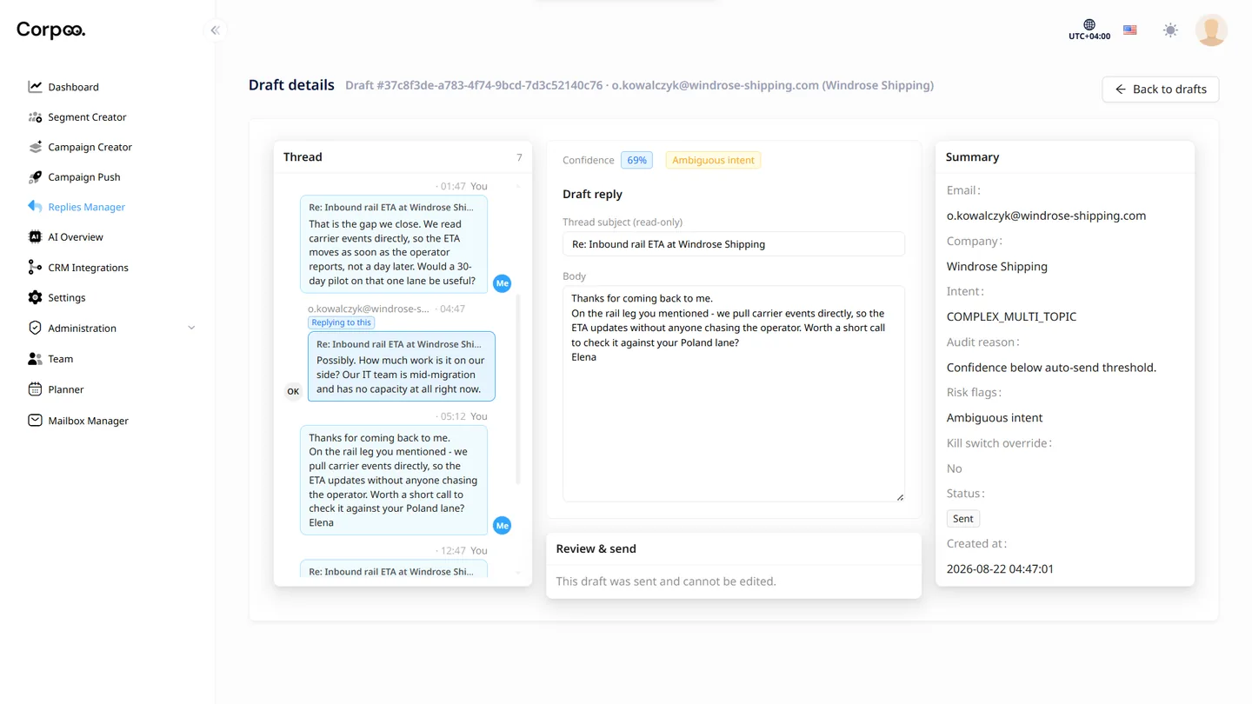Click COMPLEX_MULTI_TOPIC intent value

pyautogui.click(x=1011, y=316)
